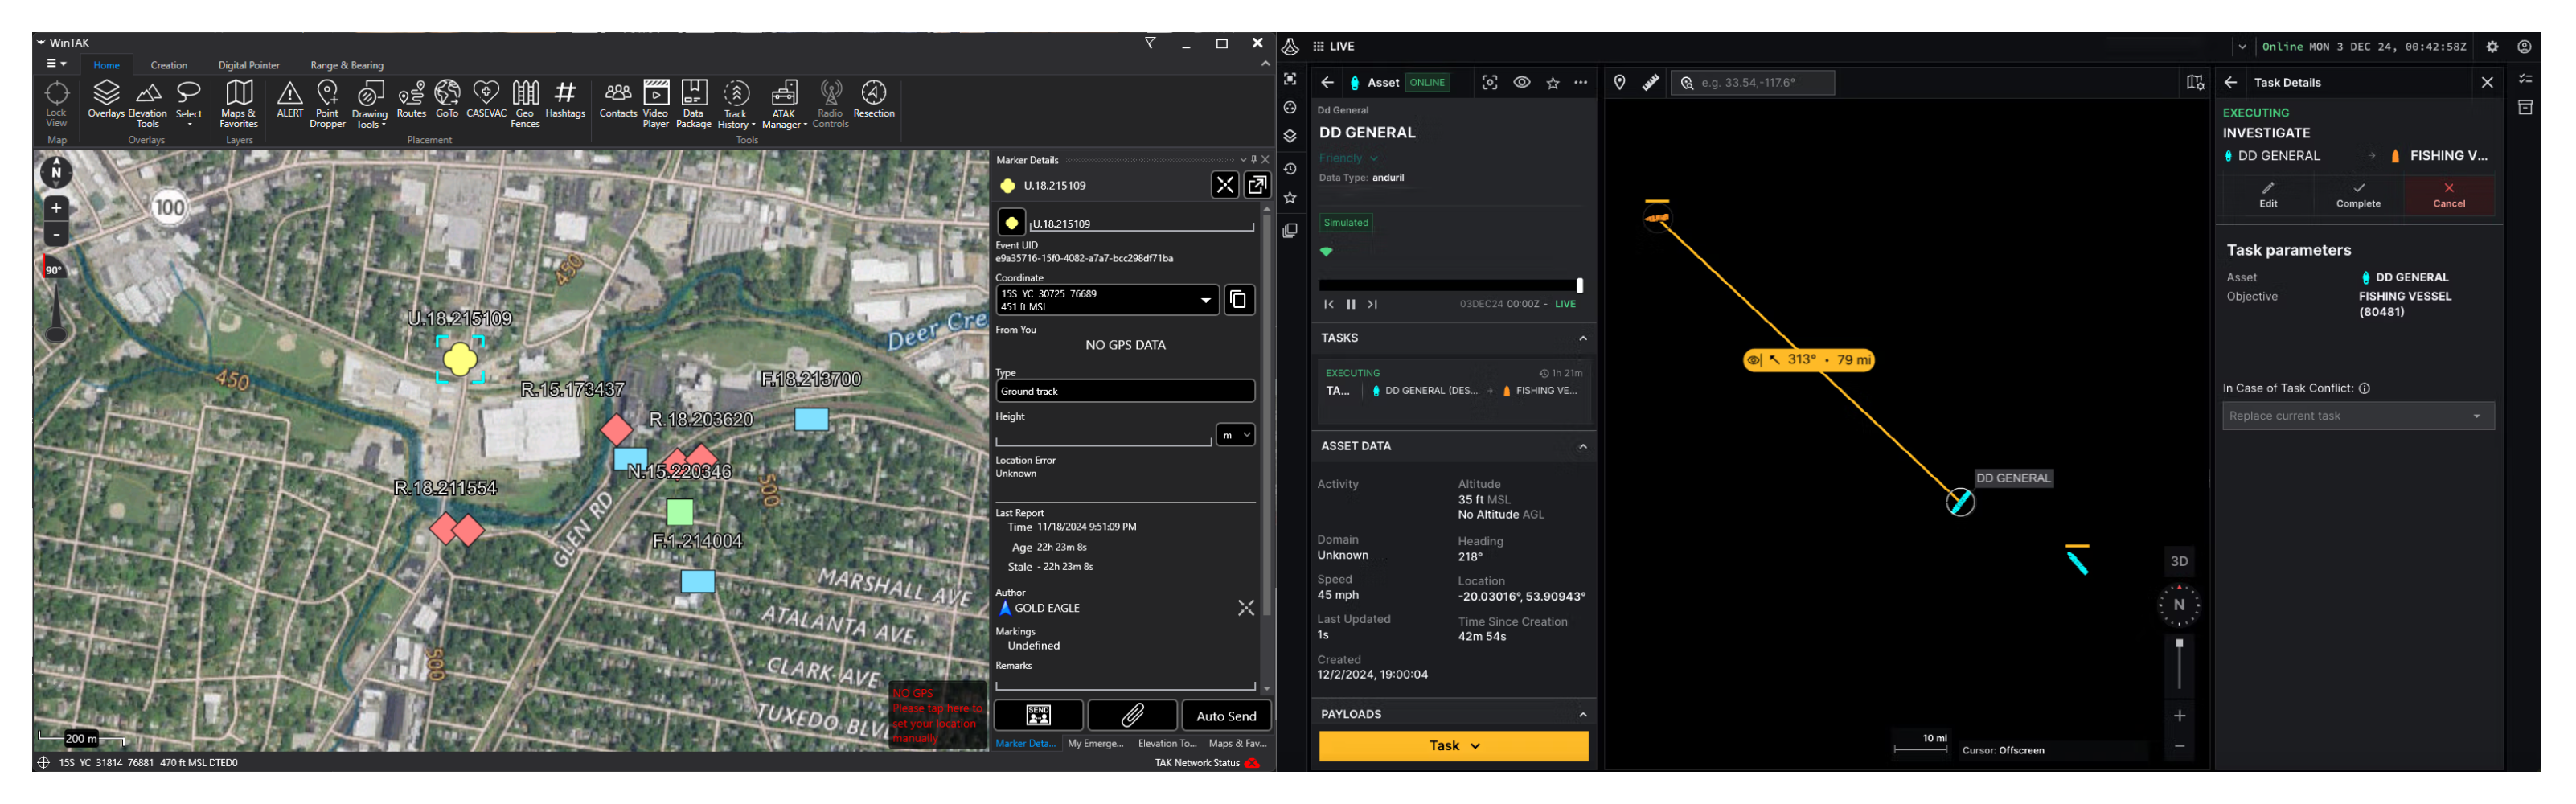Collapse the ASSET DATA section
The image size is (2576, 804).
click(x=1582, y=446)
